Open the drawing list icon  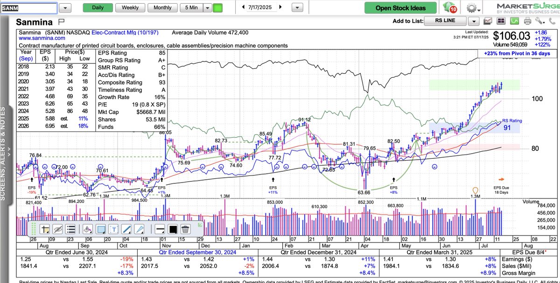[x=71, y=229]
